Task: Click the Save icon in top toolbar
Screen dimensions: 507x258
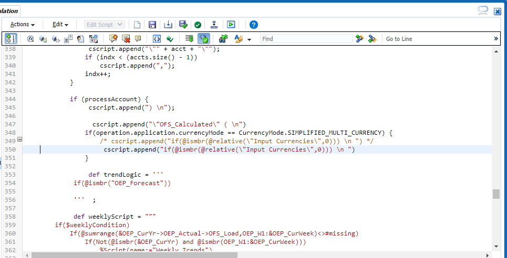Action: click(x=152, y=25)
